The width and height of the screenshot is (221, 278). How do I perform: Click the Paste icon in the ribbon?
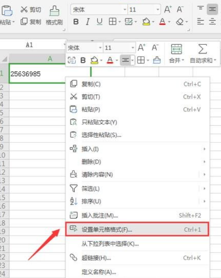pyautogui.click(x=7, y=11)
